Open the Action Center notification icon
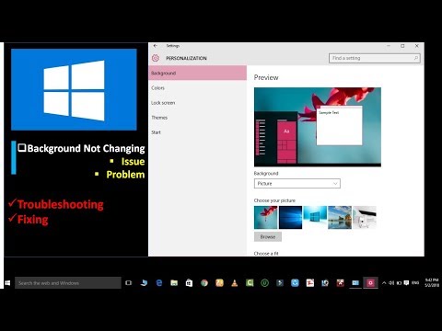442x331 pixels. pyautogui.click(x=406, y=283)
